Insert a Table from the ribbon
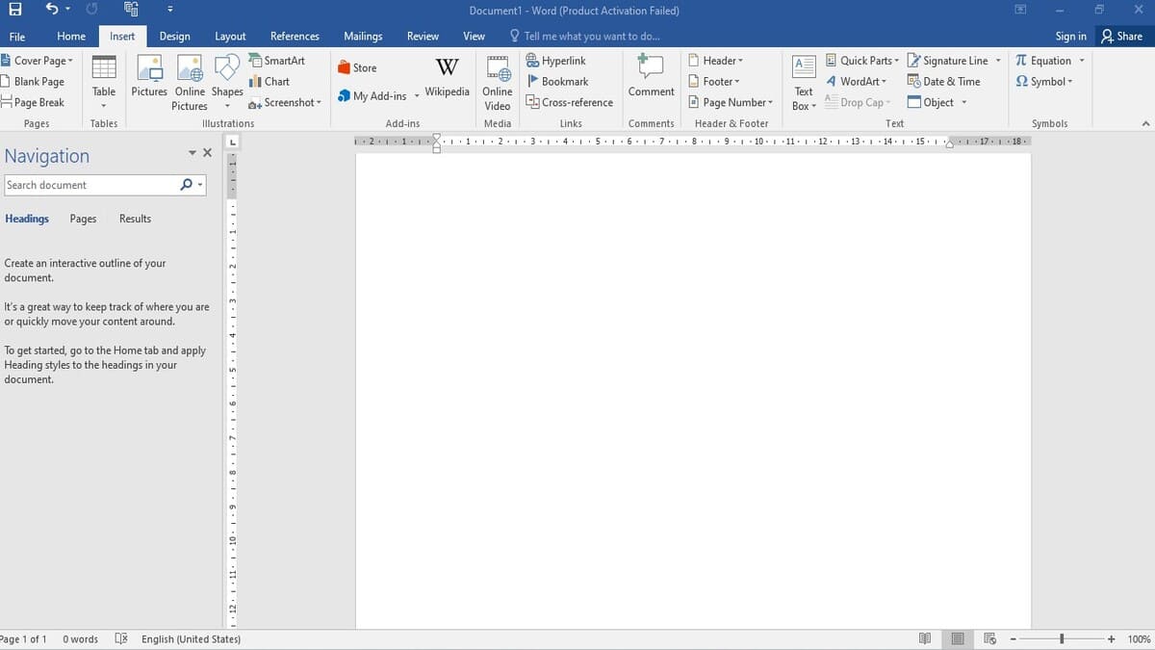Image resolution: width=1155 pixels, height=650 pixels. [104, 81]
